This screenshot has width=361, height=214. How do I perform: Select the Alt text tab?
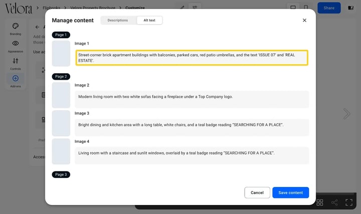149,20
